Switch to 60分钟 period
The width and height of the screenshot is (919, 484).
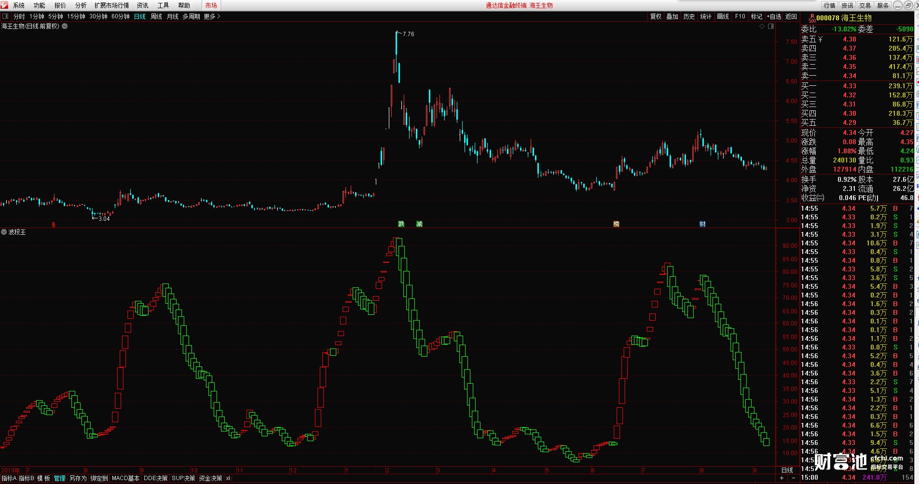[121, 16]
